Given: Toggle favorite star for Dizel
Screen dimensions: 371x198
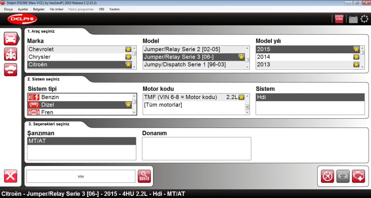Looking at the screenshot, I should (x=128, y=104).
